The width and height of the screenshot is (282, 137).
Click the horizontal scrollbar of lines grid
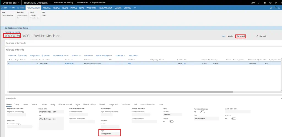coord(121,92)
